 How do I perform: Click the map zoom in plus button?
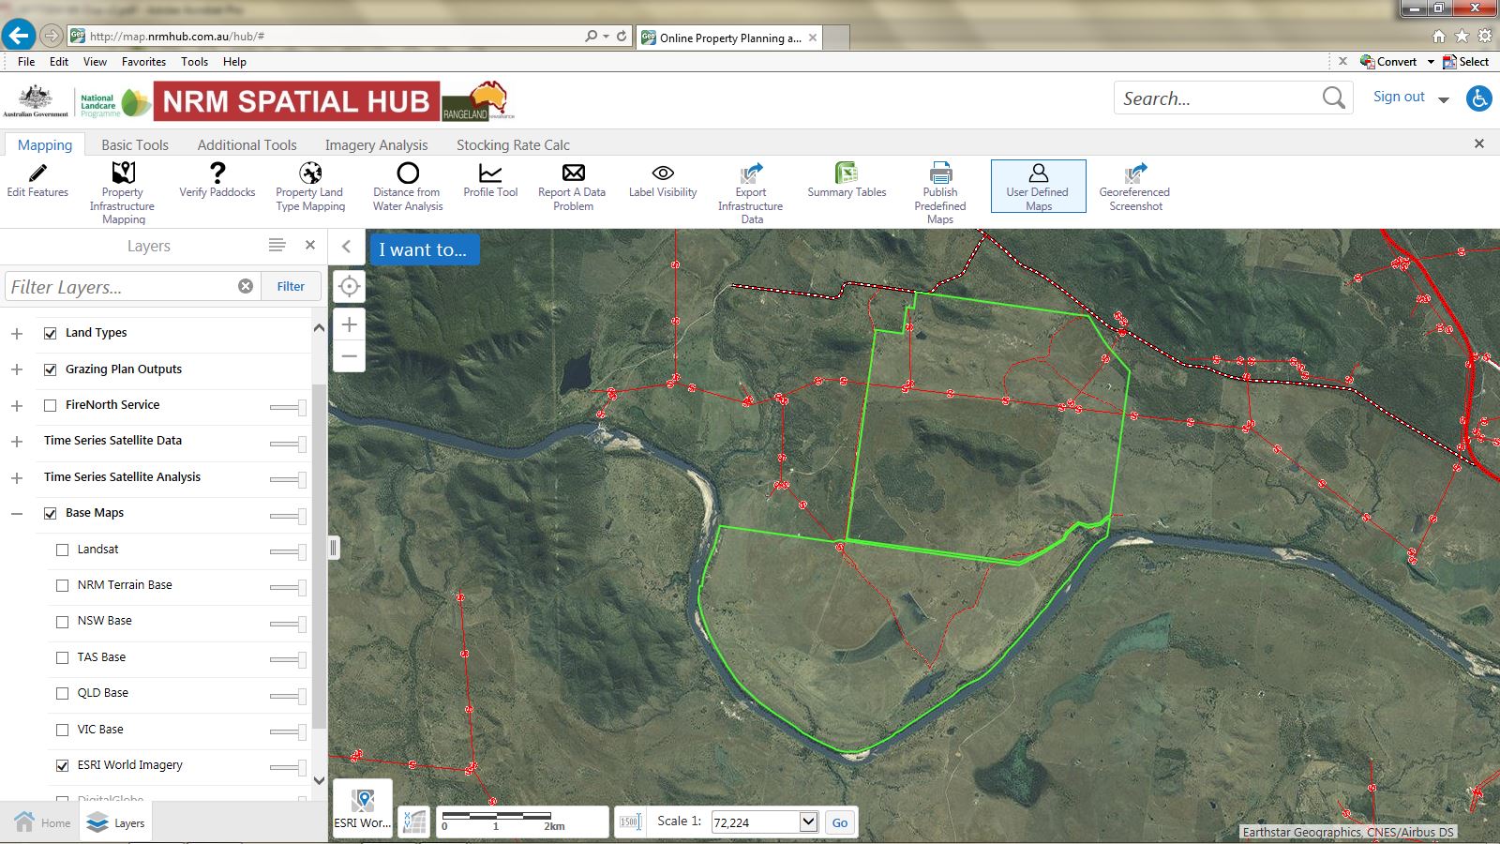[x=349, y=325]
